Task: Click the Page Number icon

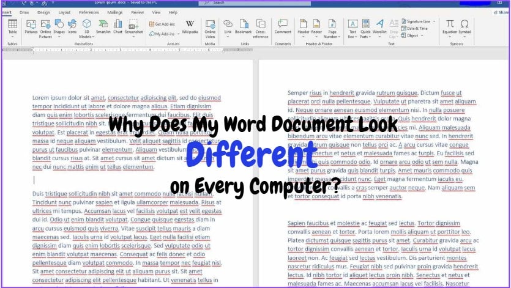Action: [332, 24]
